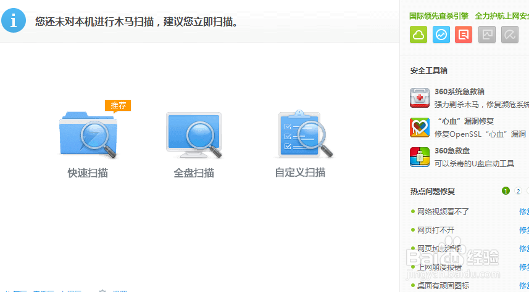Viewport: 529px width, 292px height.
Task: Click the “心血”漏洞修复 title
Action: (x=465, y=121)
